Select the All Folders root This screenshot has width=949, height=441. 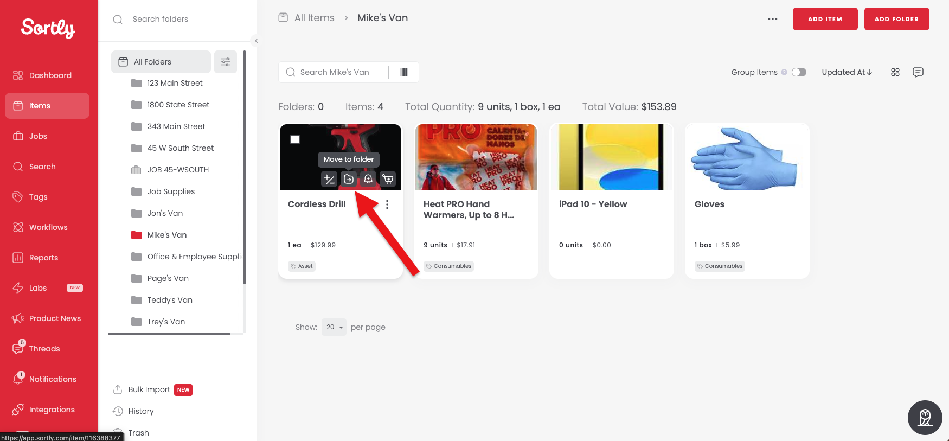tap(161, 62)
